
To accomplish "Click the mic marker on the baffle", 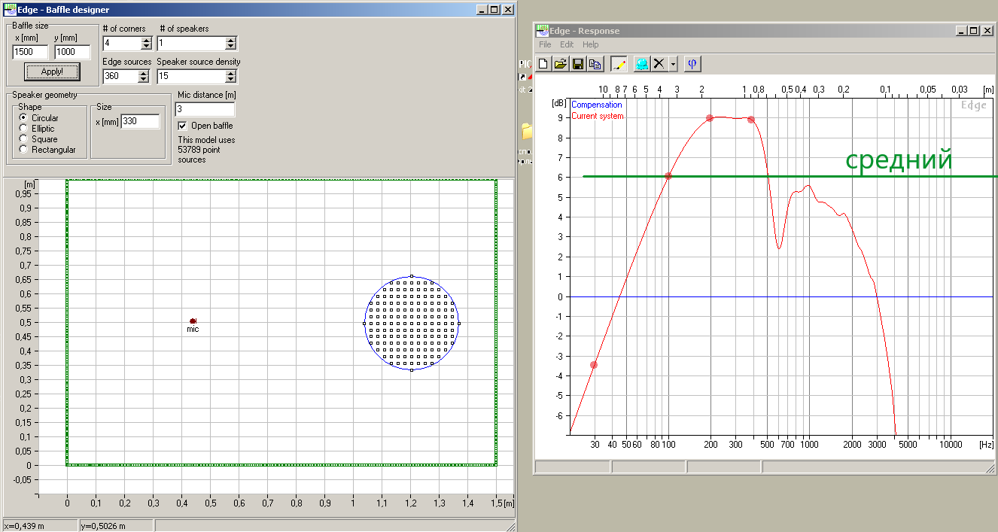I will click(193, 321).
